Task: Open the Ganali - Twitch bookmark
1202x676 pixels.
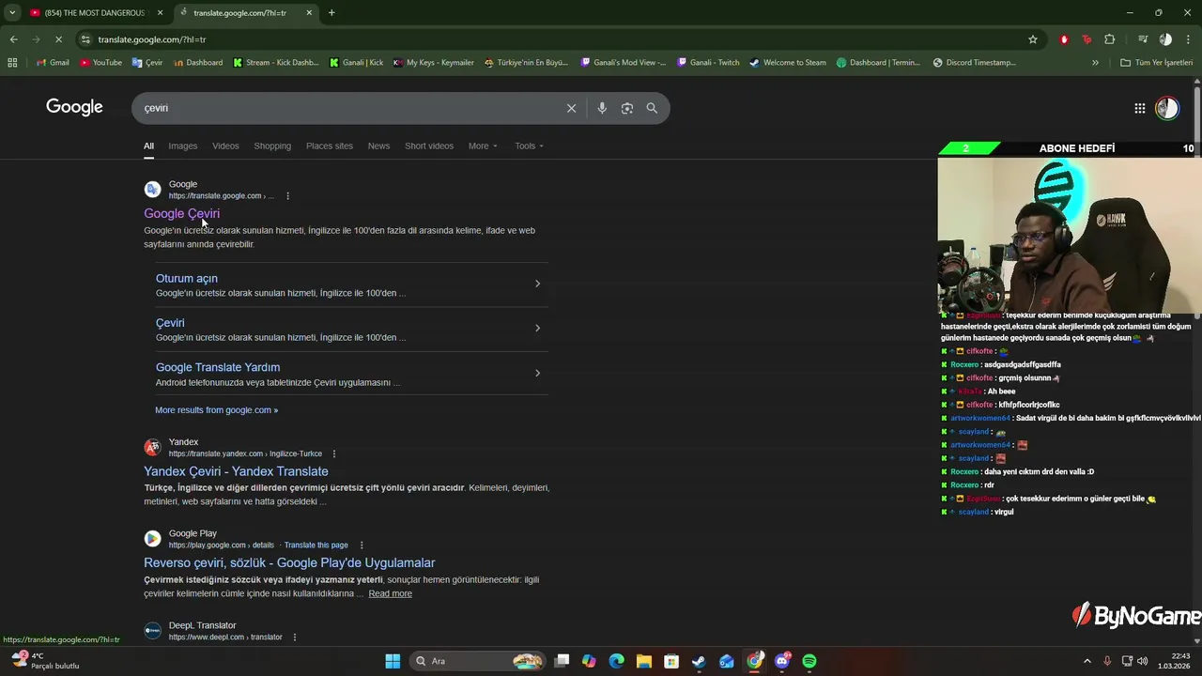Action: click(x=708, y=63)
